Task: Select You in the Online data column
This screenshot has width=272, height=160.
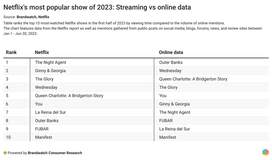Action: (x=163, y=96)
